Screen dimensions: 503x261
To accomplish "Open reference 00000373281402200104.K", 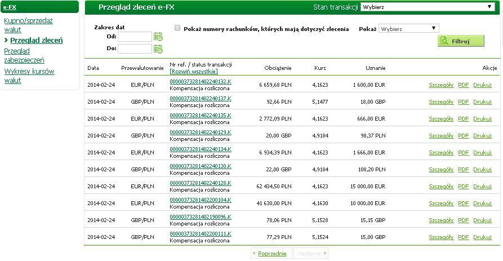I will pos(201,200).
